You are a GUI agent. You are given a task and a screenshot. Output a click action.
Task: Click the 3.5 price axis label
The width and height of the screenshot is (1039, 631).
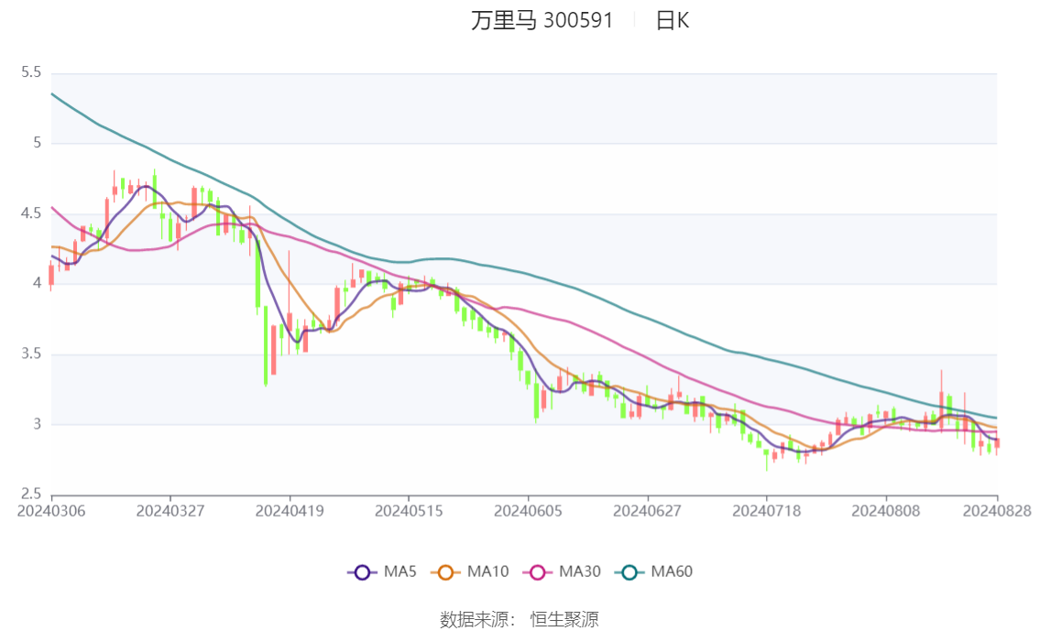coord(31,354)
